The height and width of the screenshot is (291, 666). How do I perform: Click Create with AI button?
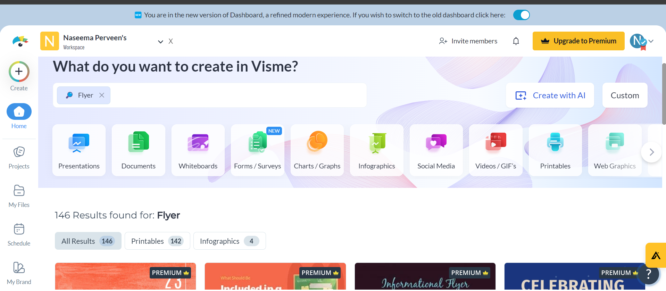pos(550,95)
